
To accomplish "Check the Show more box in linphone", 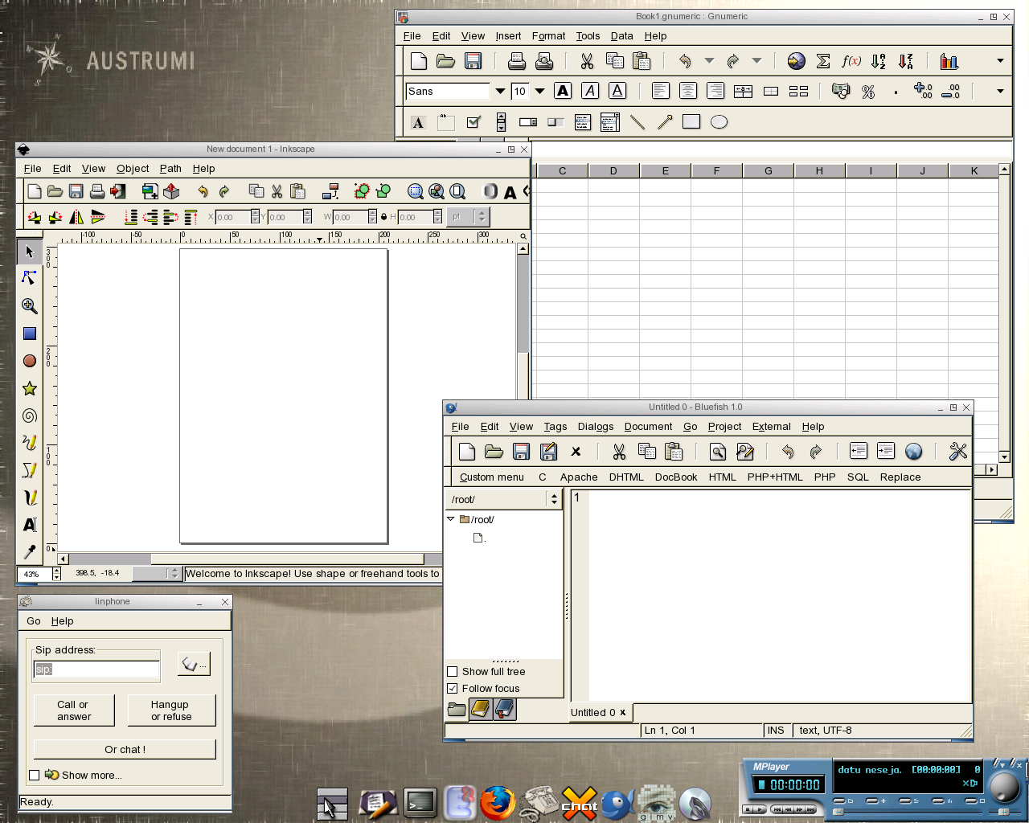I will tap(34, 776).
